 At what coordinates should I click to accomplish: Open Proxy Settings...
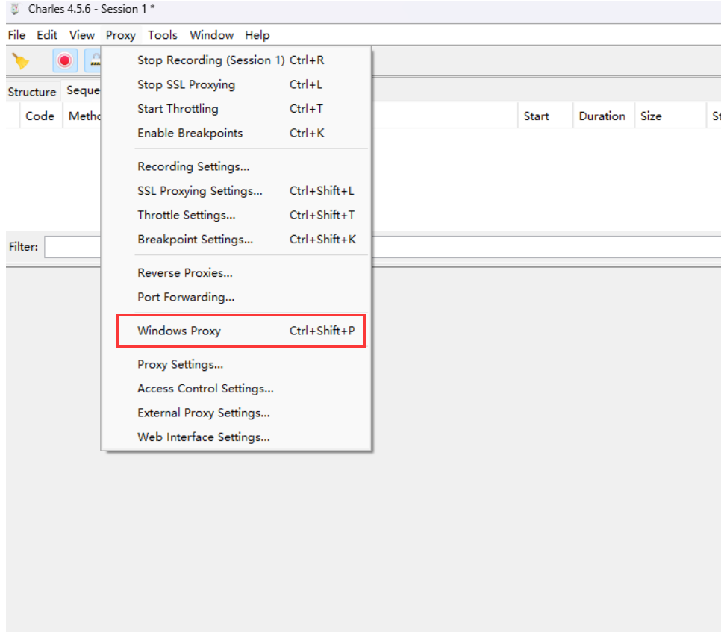pyautogui.click(x=236, y=364)
